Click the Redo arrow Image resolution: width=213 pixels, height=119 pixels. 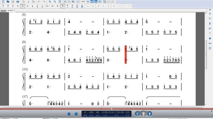coord(44,2)
